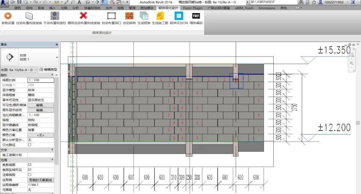The height and width of the screenshot is (194, 361).
Task: Collapse the 范围 properties section
Action: [x=52, y=160]
